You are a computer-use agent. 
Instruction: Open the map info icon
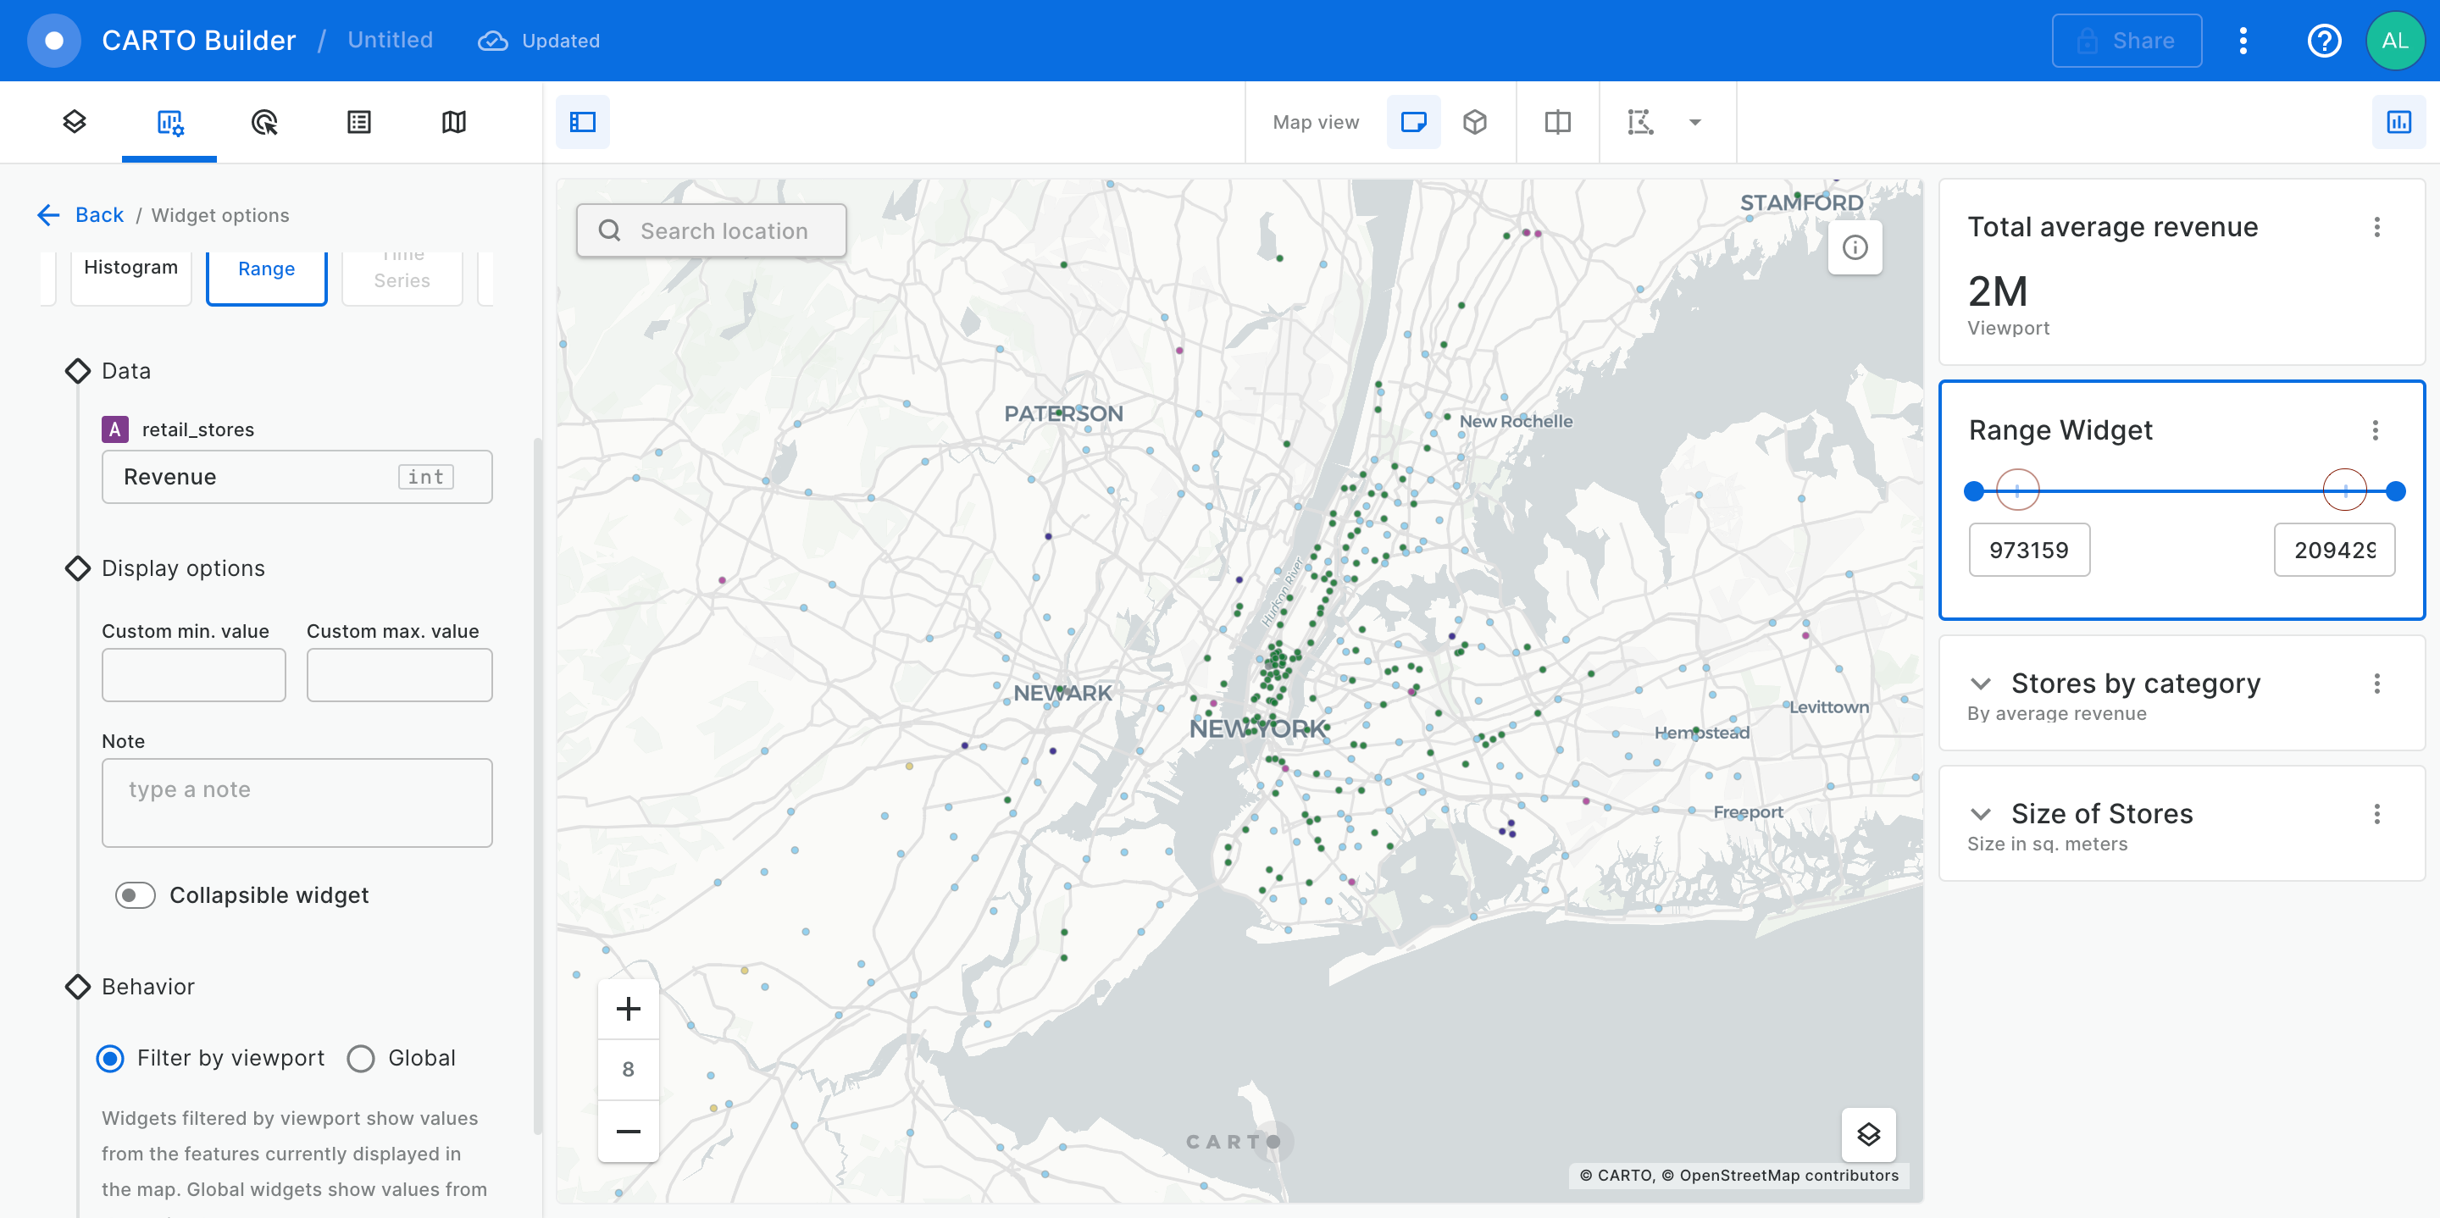1855,247
